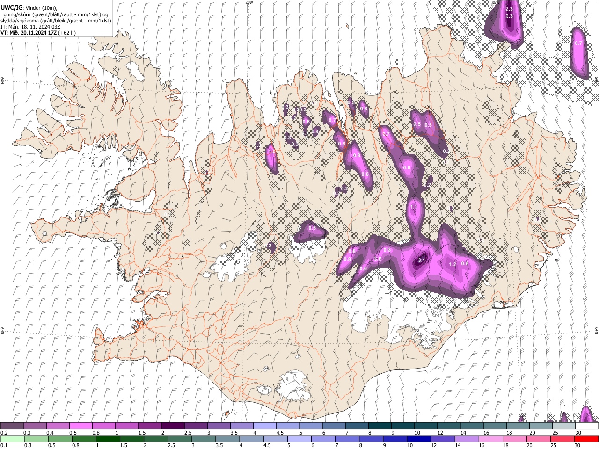Click the bright red swatch ending the rain scale
Screen dimensions: 599x449
587,439
